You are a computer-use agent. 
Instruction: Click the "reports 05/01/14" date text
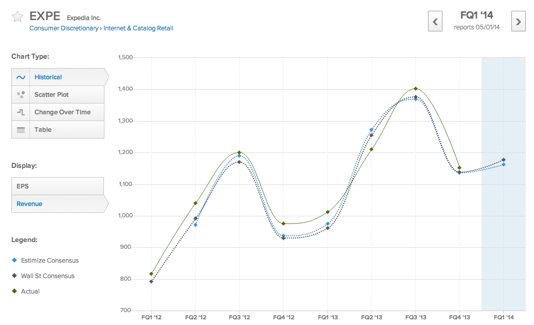click(x=477, y=27)
